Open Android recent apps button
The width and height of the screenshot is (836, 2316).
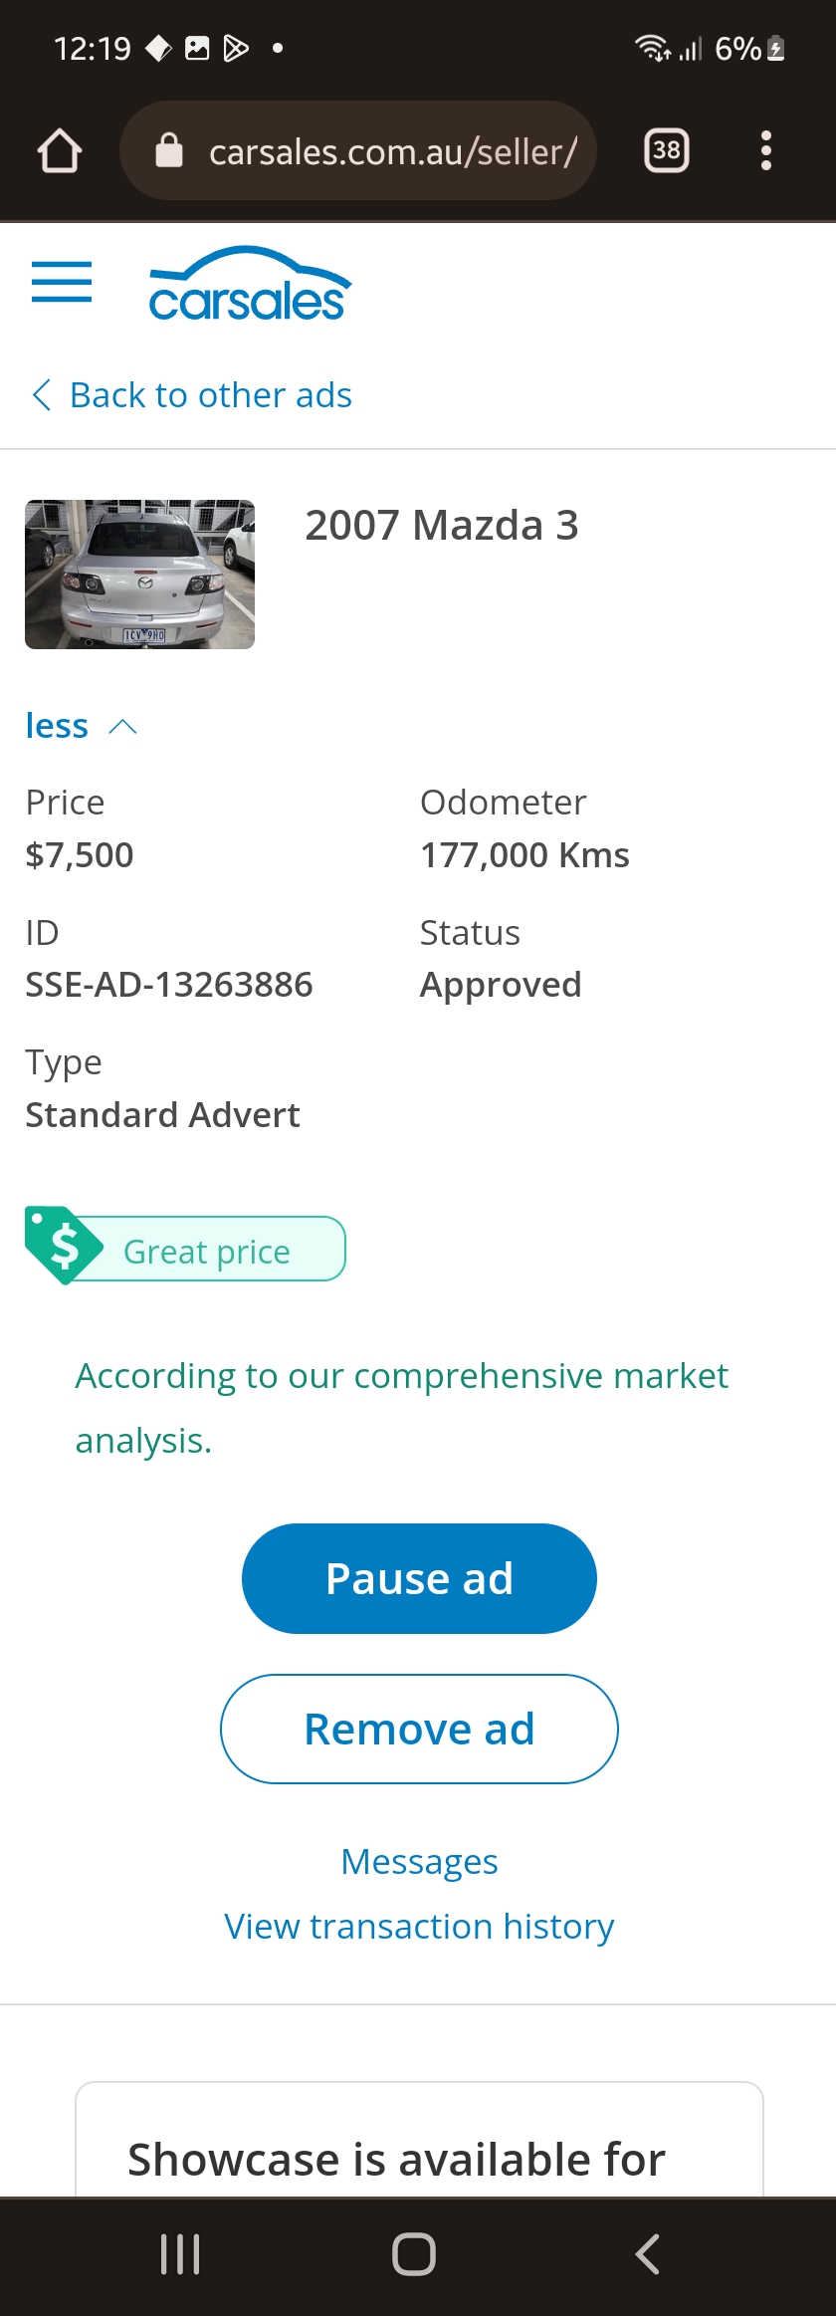(x=180, y=2253)
